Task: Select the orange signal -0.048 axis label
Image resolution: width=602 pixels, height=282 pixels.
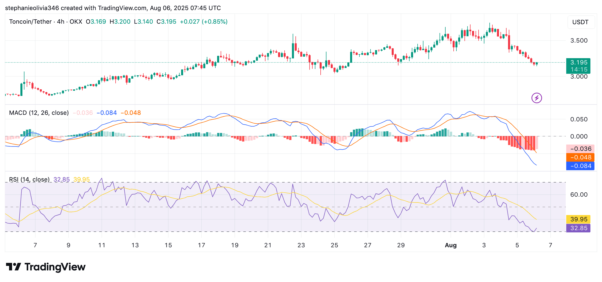Action: coord(580,157)
